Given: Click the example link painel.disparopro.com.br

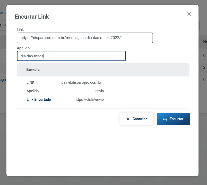Looking at the screenshot, I should [x=81, y=82].
